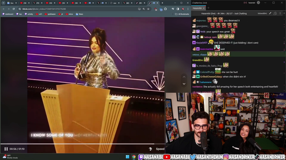Click the icon left of Speed label
Screen dimensions: 286x160
150,149
